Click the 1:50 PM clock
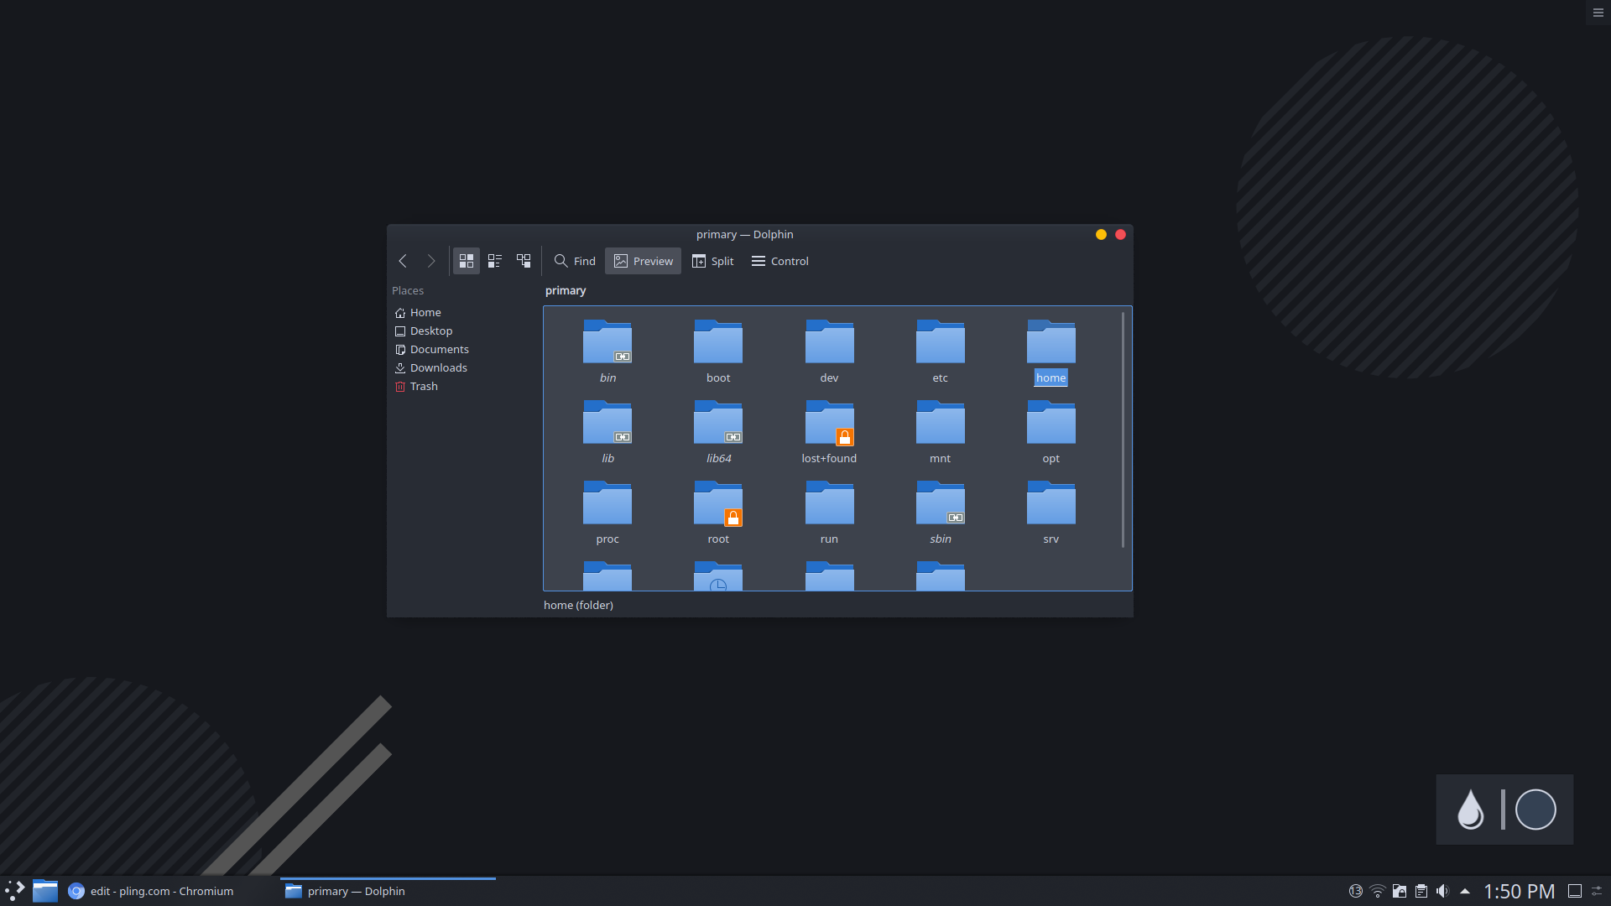 (x=1520, y=891)
